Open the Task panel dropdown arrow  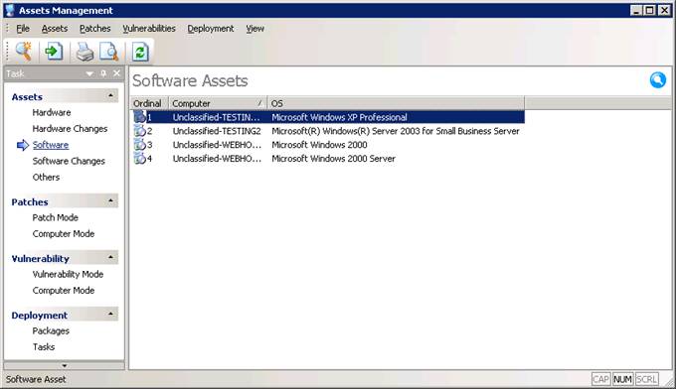[x=89, y=74]
